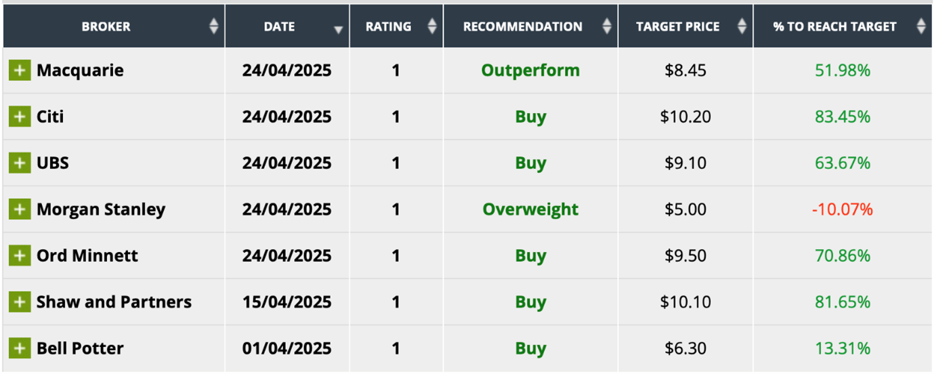
Task: Toggle sort on Recommendation column arrows
Action: point(607,26)
